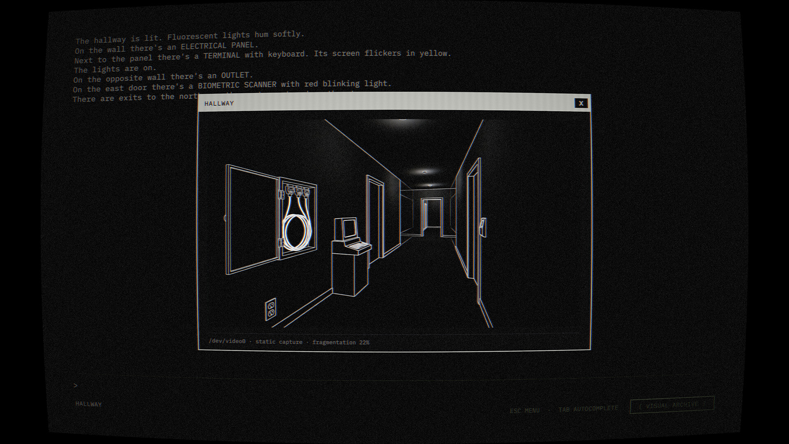Click the terminal keyboard in hallway image

(x=358, y=247)
